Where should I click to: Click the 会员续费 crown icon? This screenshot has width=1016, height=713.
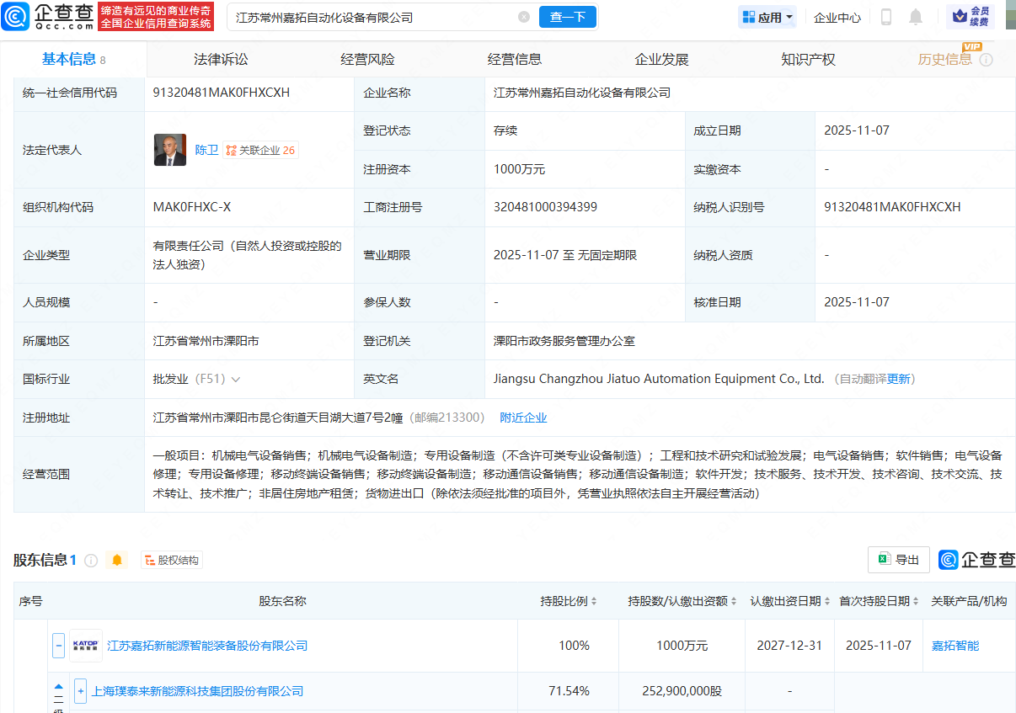point(960,16)
